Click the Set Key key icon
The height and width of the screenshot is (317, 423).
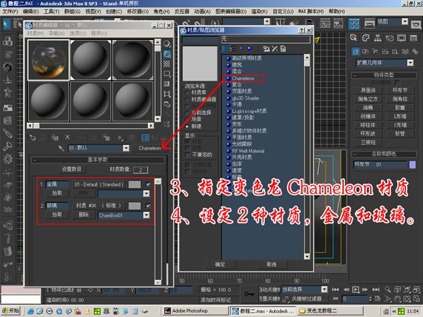point(249,294)
